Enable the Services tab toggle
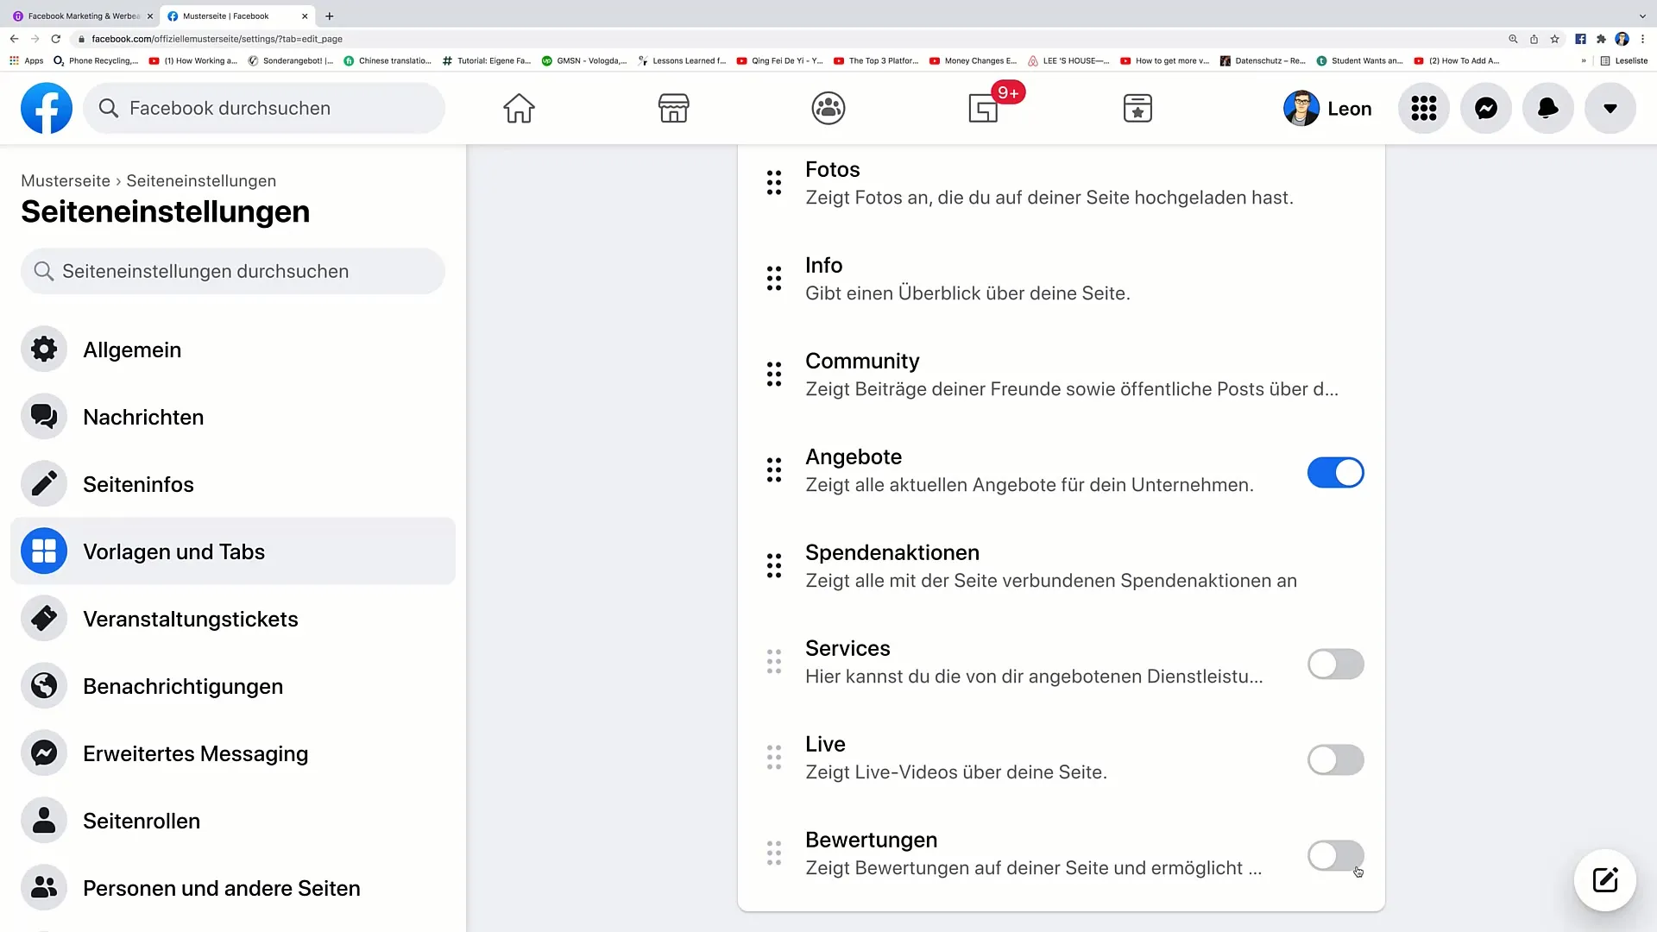Screen dimensions: 1657x932 click(x=1336, y=664)
